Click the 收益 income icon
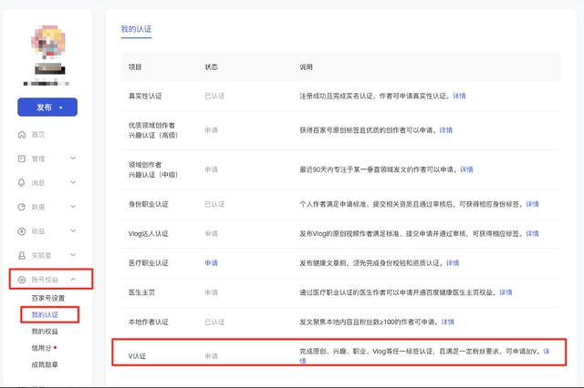Image resolution: width=584 pixels, height=388 pixels. click(22, 231)
